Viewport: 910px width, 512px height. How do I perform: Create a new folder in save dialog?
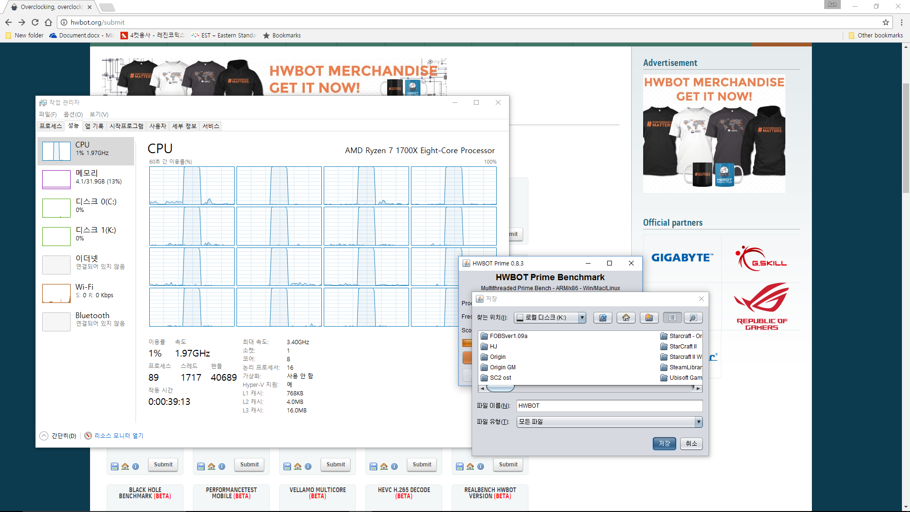649,318
